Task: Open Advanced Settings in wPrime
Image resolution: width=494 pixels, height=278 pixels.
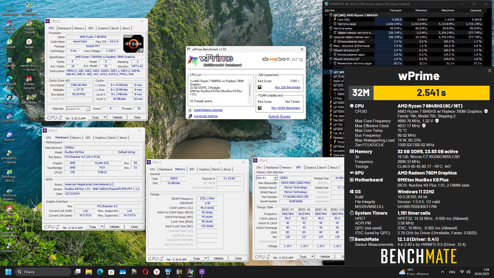Action: click(x=206, y=116)
